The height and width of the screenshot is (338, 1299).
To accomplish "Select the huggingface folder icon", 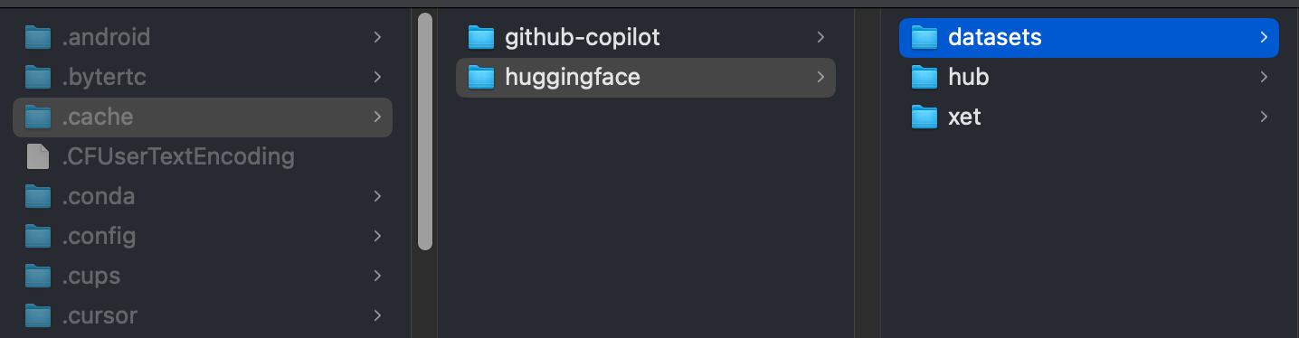I will pos(481,78).
